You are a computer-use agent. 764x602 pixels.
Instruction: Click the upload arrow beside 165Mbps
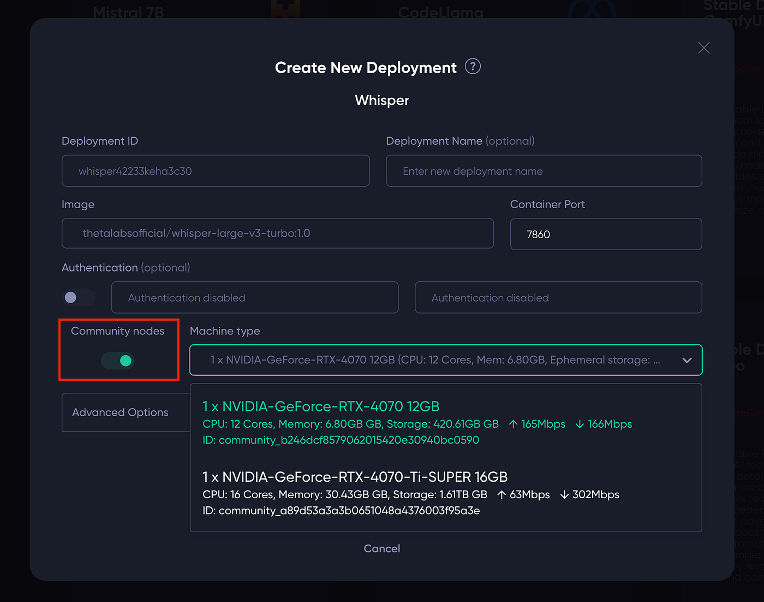click(x=513, y=424)
